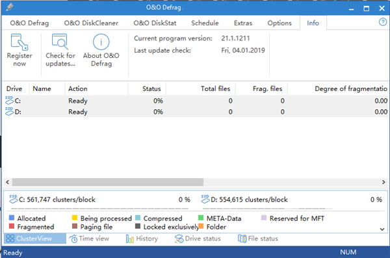Sort by the Action column header
This screenshot has width=390, height=258.
click(96, 89)
